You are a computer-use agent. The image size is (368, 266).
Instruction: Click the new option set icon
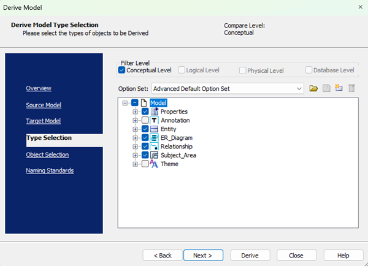(x=339, y=89)
